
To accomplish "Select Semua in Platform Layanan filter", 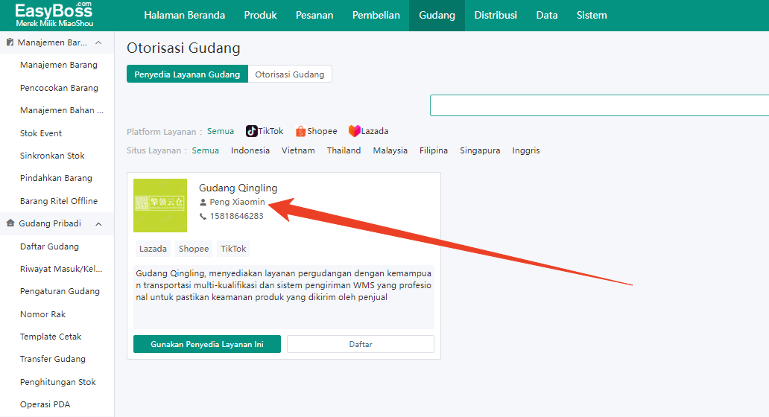I will click(221, 131).
